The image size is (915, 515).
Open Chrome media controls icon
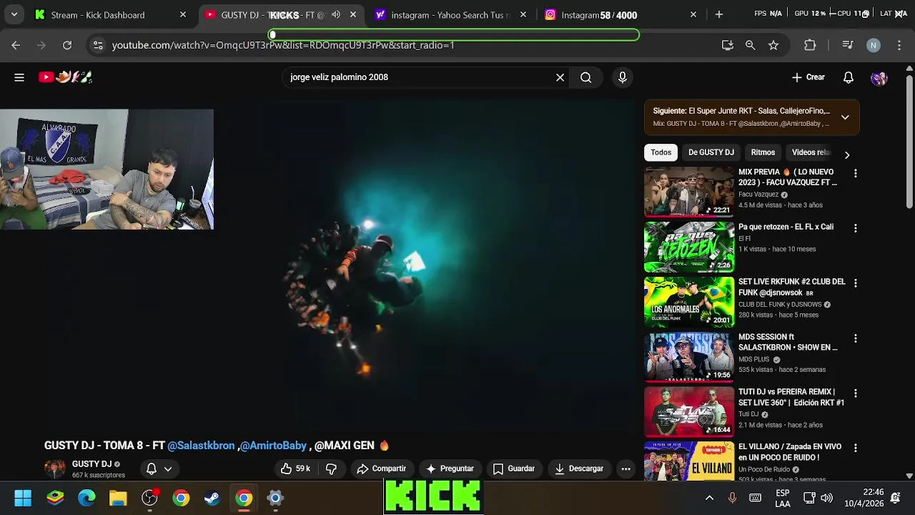(848, 45)
